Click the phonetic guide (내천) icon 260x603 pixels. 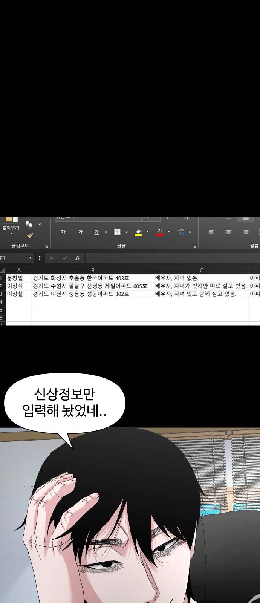tap(181, 232)
